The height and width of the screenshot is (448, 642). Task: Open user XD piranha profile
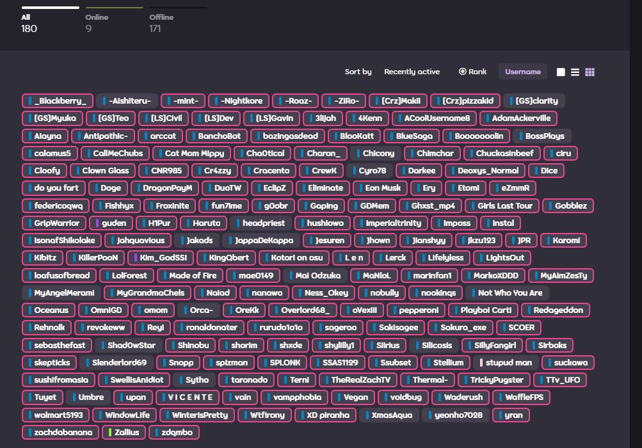click(325, 415)
